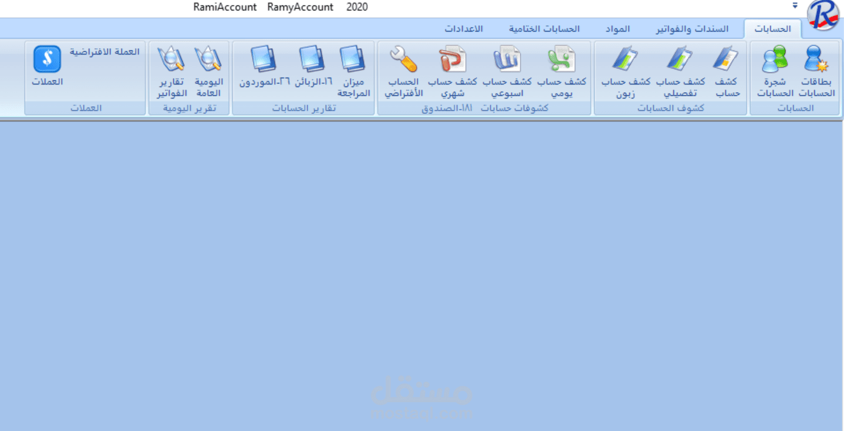Image resolution: width=844 pixels, height=431 pixels.
Task: Open اليومية العامة general journal
Action: pyautogui.click(x=208, y=72)
